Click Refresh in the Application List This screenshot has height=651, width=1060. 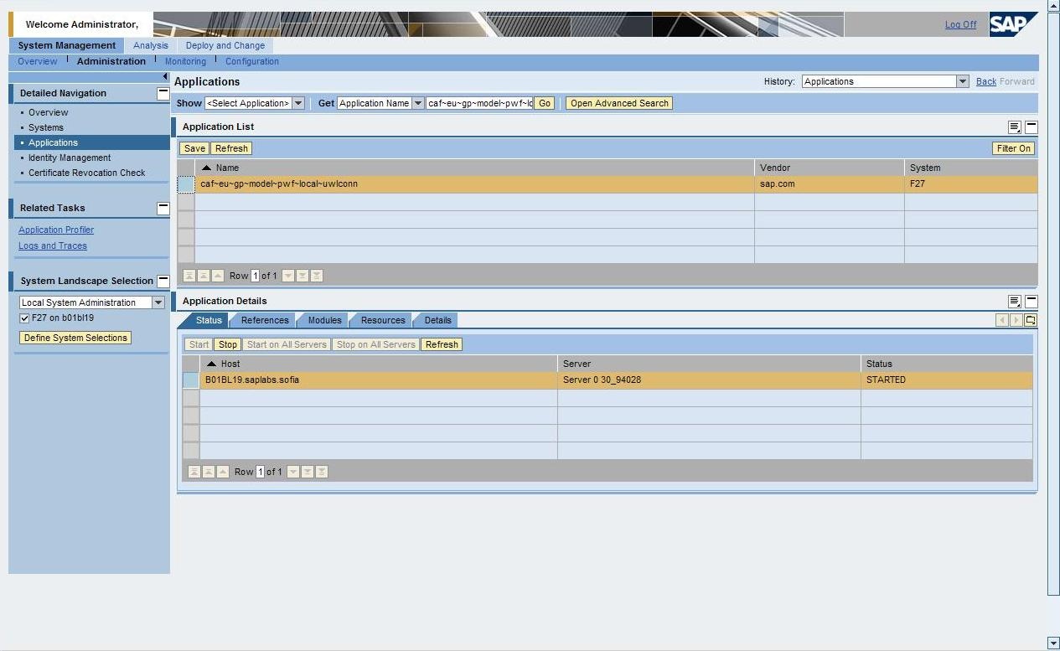click(x=231, y=148)
